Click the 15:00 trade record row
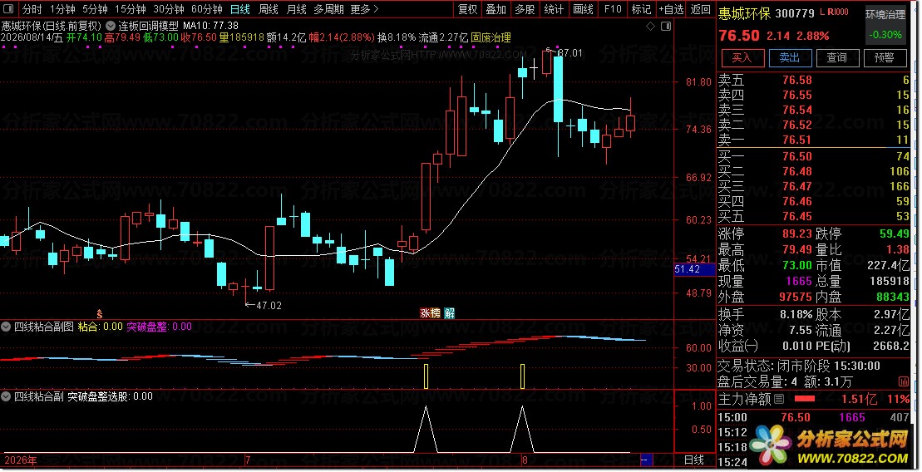Screen dimensions: 922x472 click(812, 417)
